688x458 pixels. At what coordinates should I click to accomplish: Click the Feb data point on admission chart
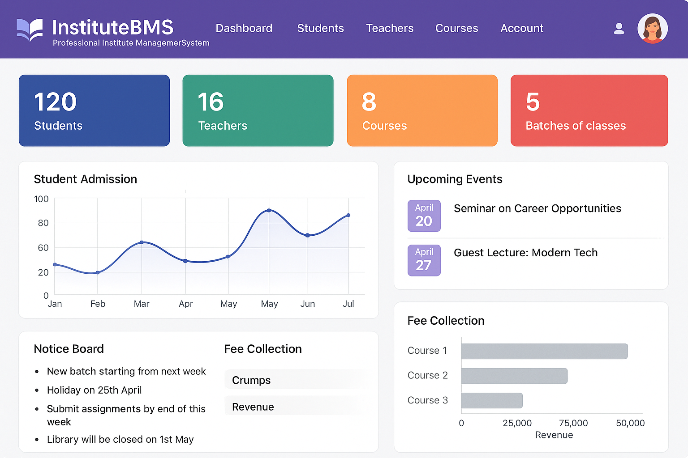[x=98, y=272]
